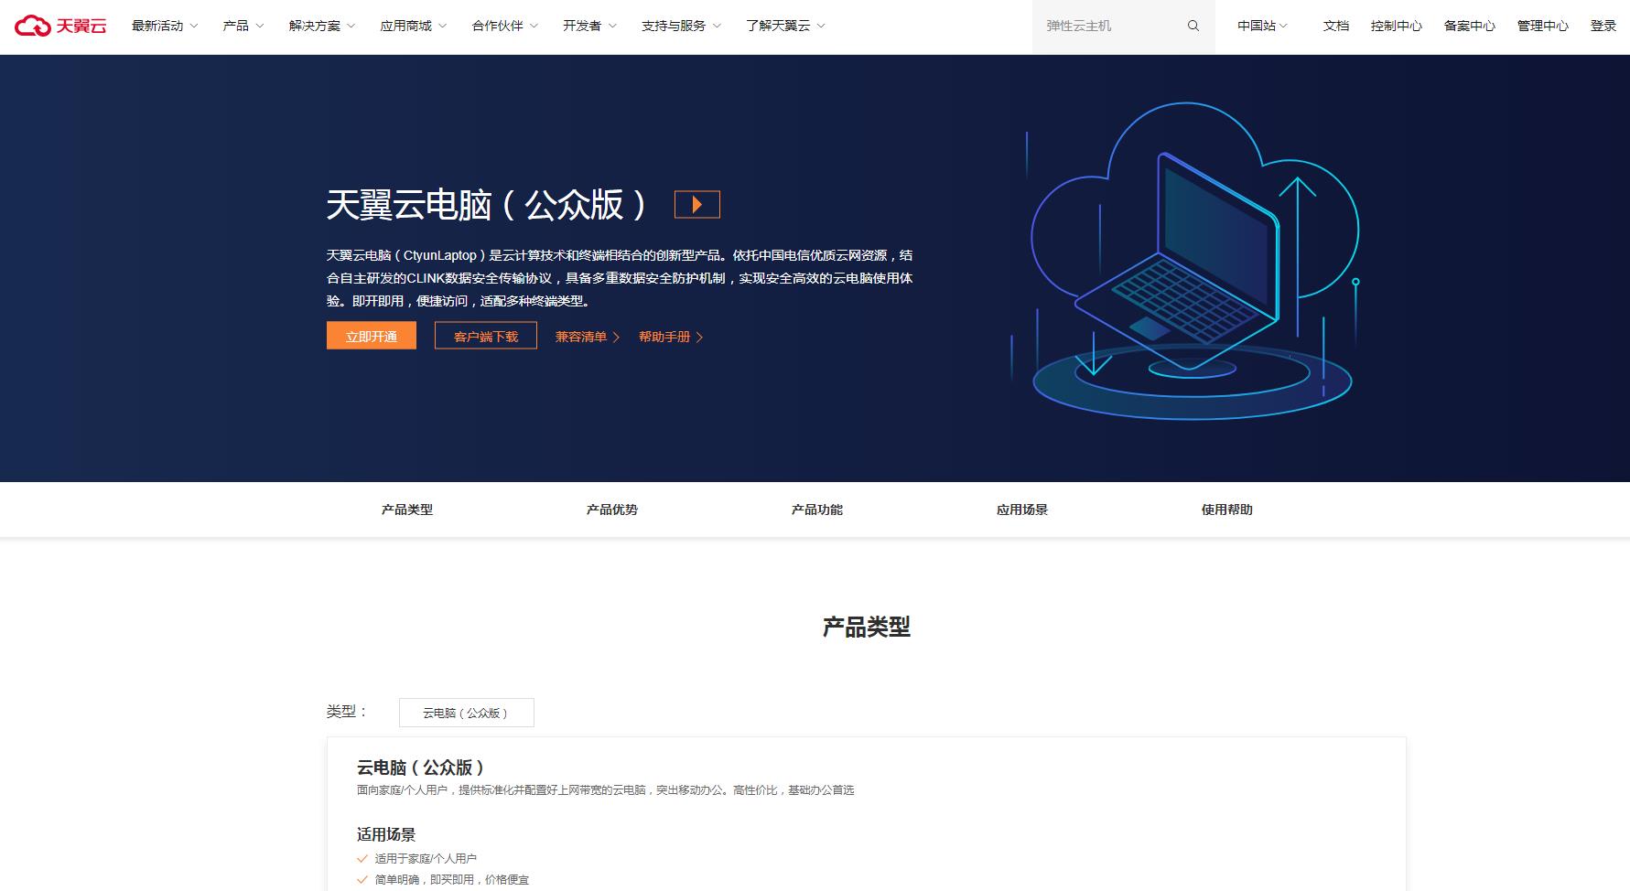Click the 产品类型 section heading

click(867, 627)
